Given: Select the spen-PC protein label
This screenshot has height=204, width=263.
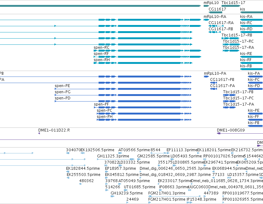Looking at the screenshot, I should (104, 111).
